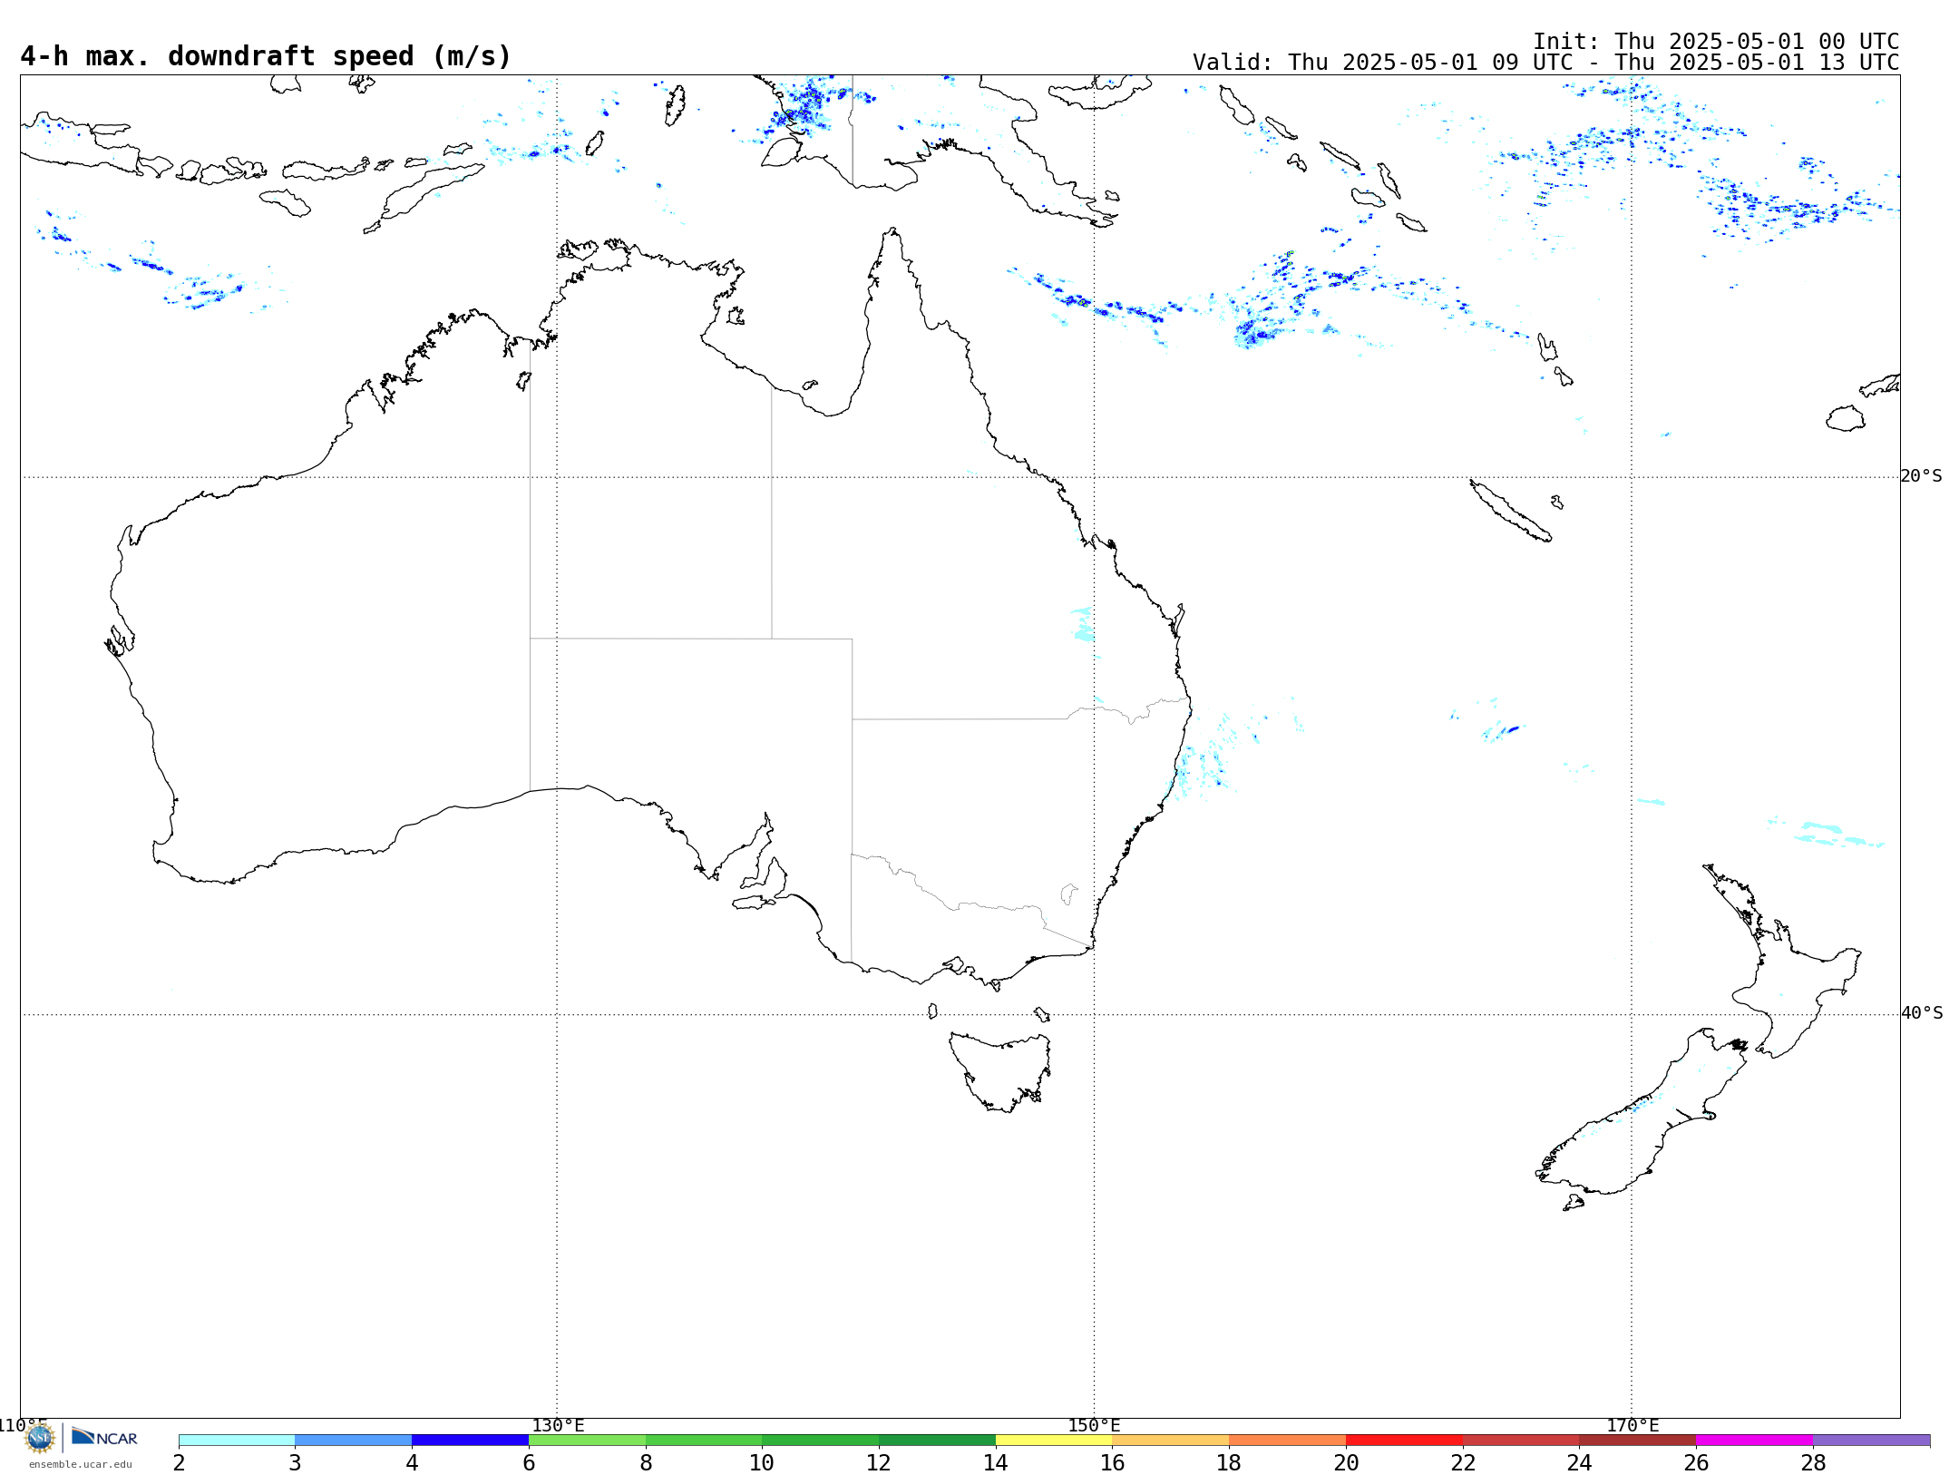Click the 'Valid:' time range text line
1959x1475 pixels.
click(x=1545, y=63)
